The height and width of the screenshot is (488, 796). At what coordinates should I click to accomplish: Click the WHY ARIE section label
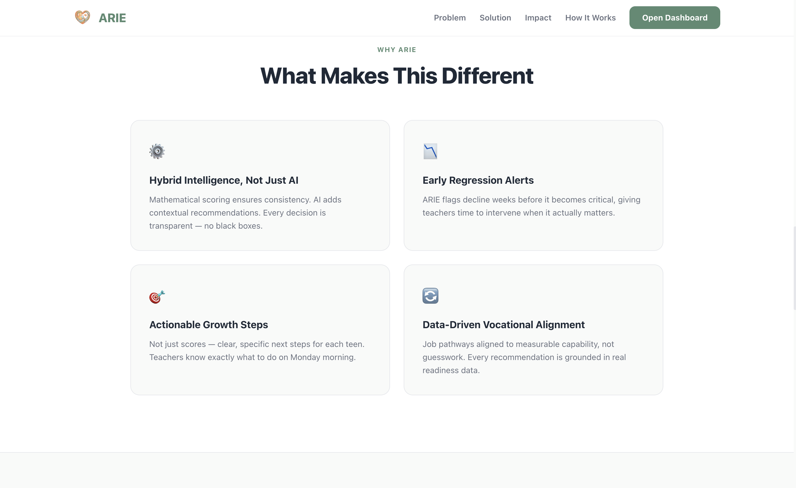(x=397, y=50)
